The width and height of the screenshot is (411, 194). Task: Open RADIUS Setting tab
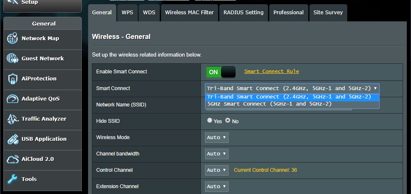point(244,13)
